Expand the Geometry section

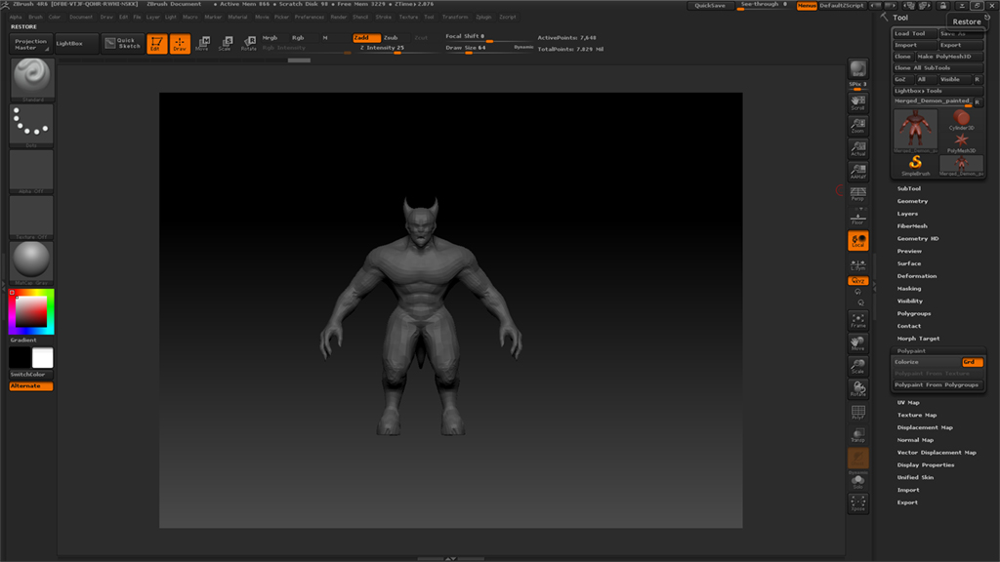pos(913,201)
